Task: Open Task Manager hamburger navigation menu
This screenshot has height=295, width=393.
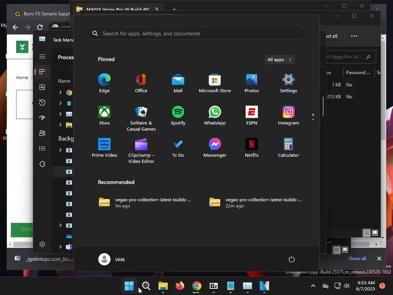Action: pyautogui.click(x=42, y=56)
